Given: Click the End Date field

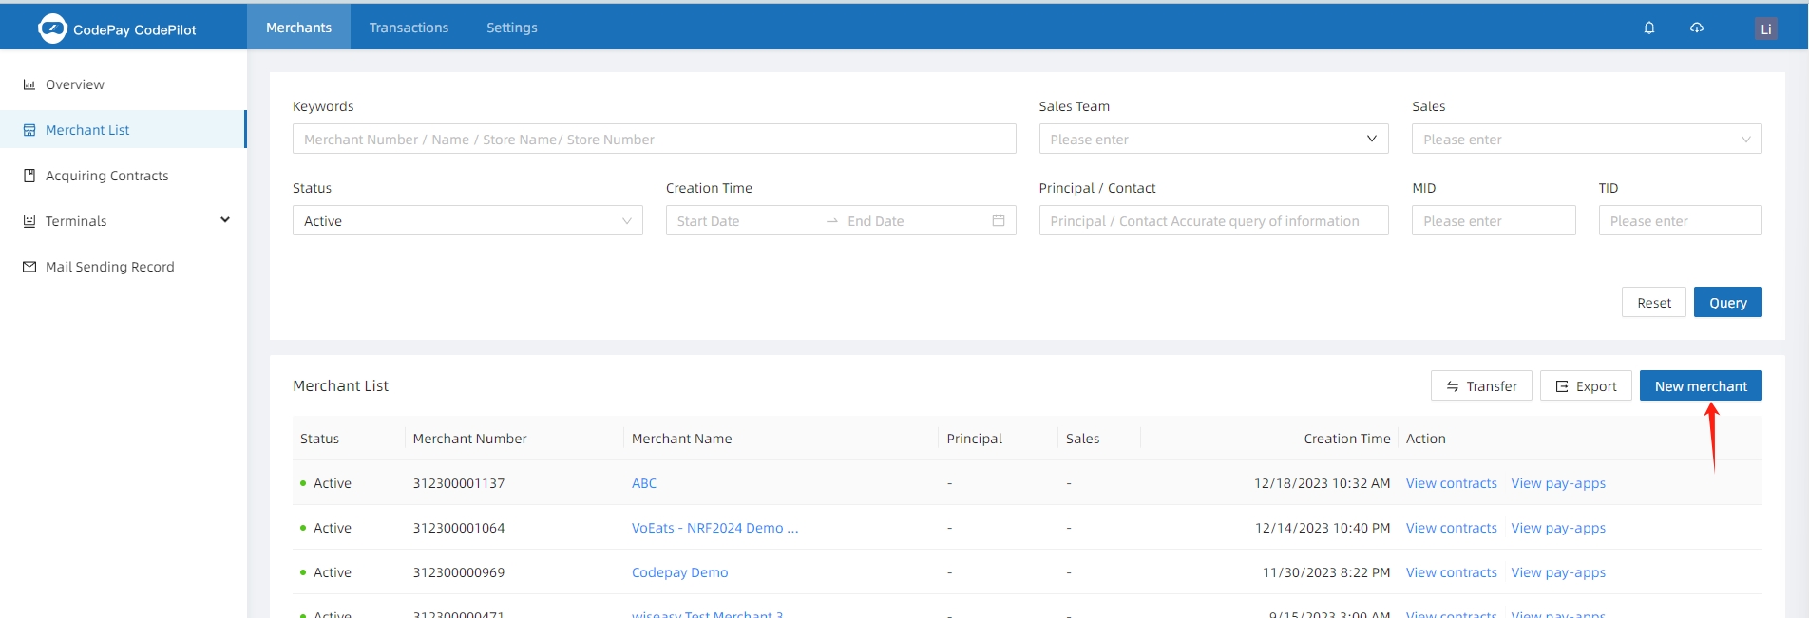Looking at the screenshot, I should pyautogui.click(x=912, y=221).
